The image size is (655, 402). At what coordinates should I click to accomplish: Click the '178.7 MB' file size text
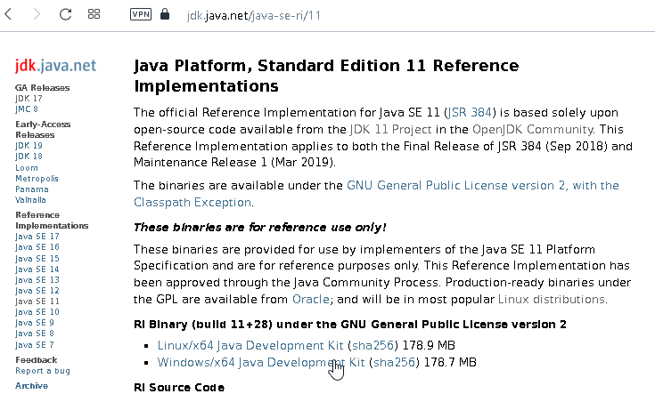point(450,362)
